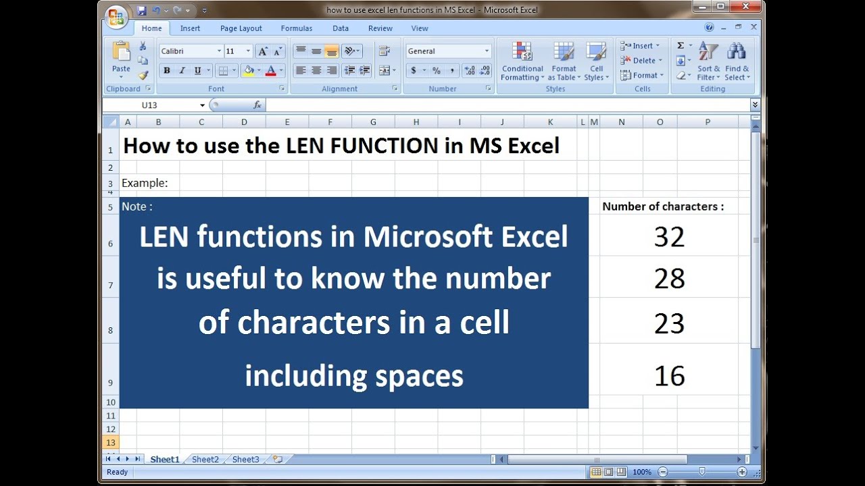Image resolution: width=865 pixels, height=486 pixels.
Task: Decrease indent in the Alignment group
Action: click(349, 70)
